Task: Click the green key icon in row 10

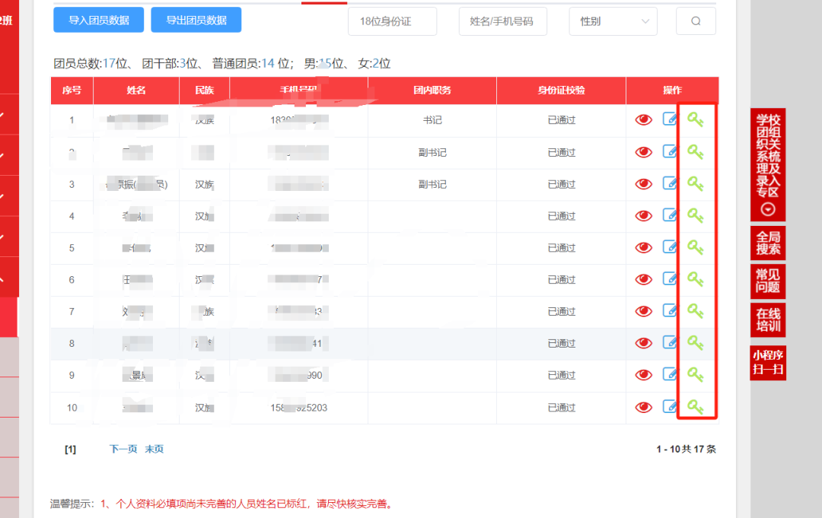Action: [696, 407]
